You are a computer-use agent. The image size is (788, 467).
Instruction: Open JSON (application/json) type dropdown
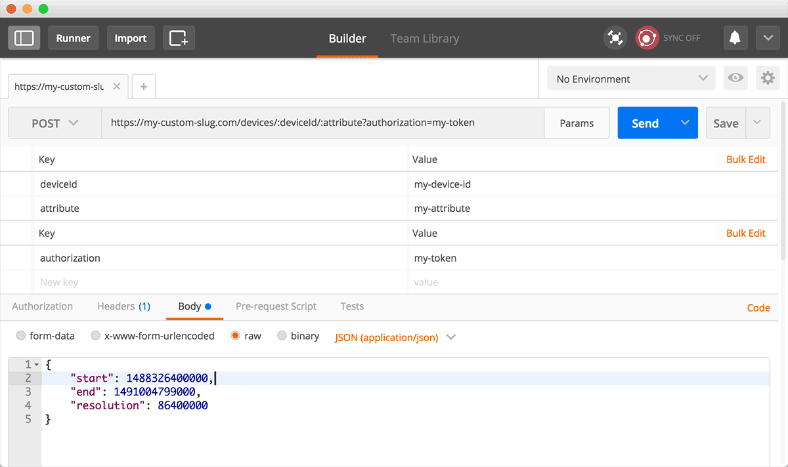tap(395, 337)
